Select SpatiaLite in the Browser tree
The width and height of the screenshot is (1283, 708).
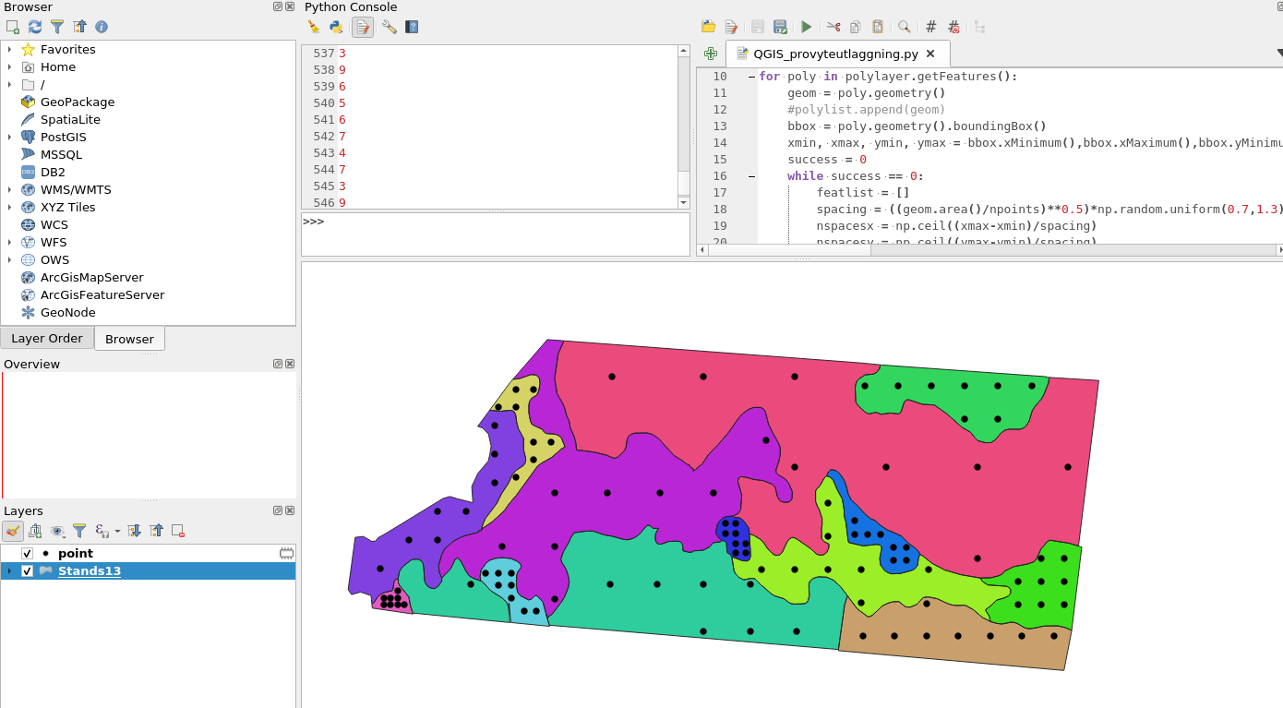tap(70, 120)
